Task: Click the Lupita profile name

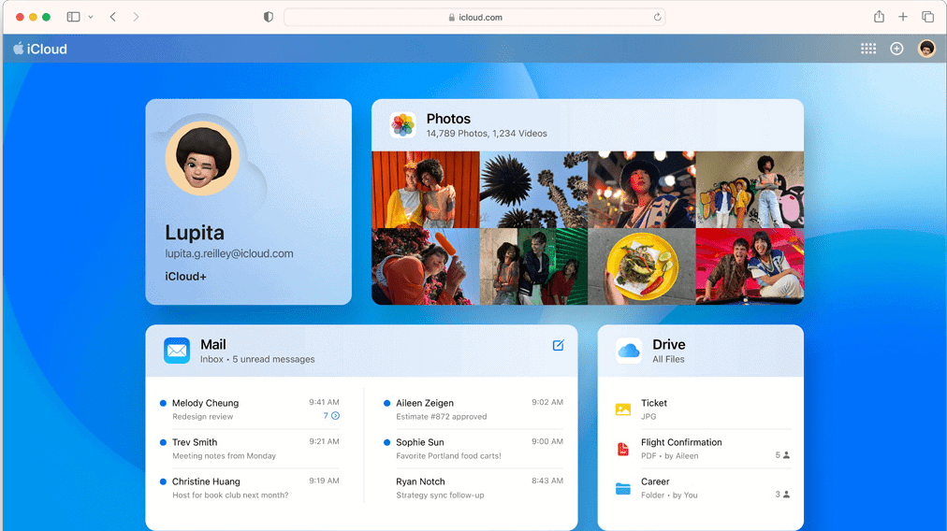Action: click(195, 232)
